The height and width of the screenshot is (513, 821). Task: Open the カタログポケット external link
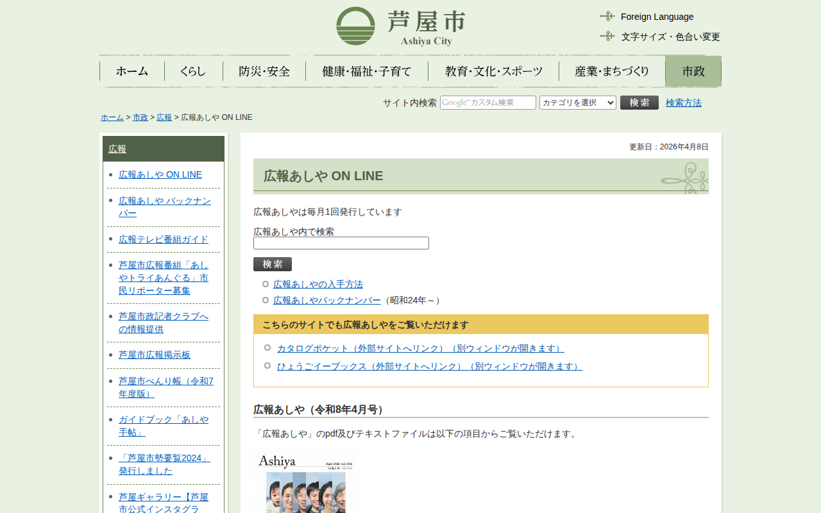coord(420,348)
